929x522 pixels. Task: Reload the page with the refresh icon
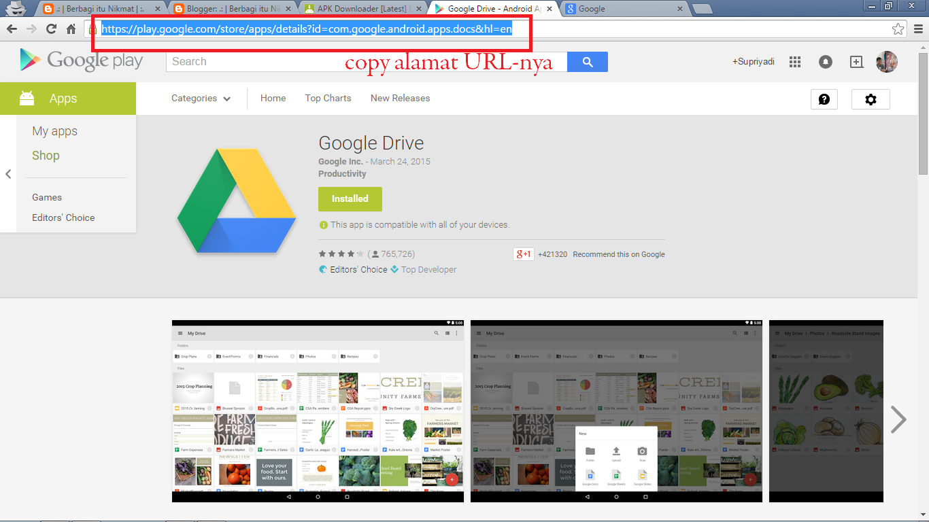coord(51,29)
